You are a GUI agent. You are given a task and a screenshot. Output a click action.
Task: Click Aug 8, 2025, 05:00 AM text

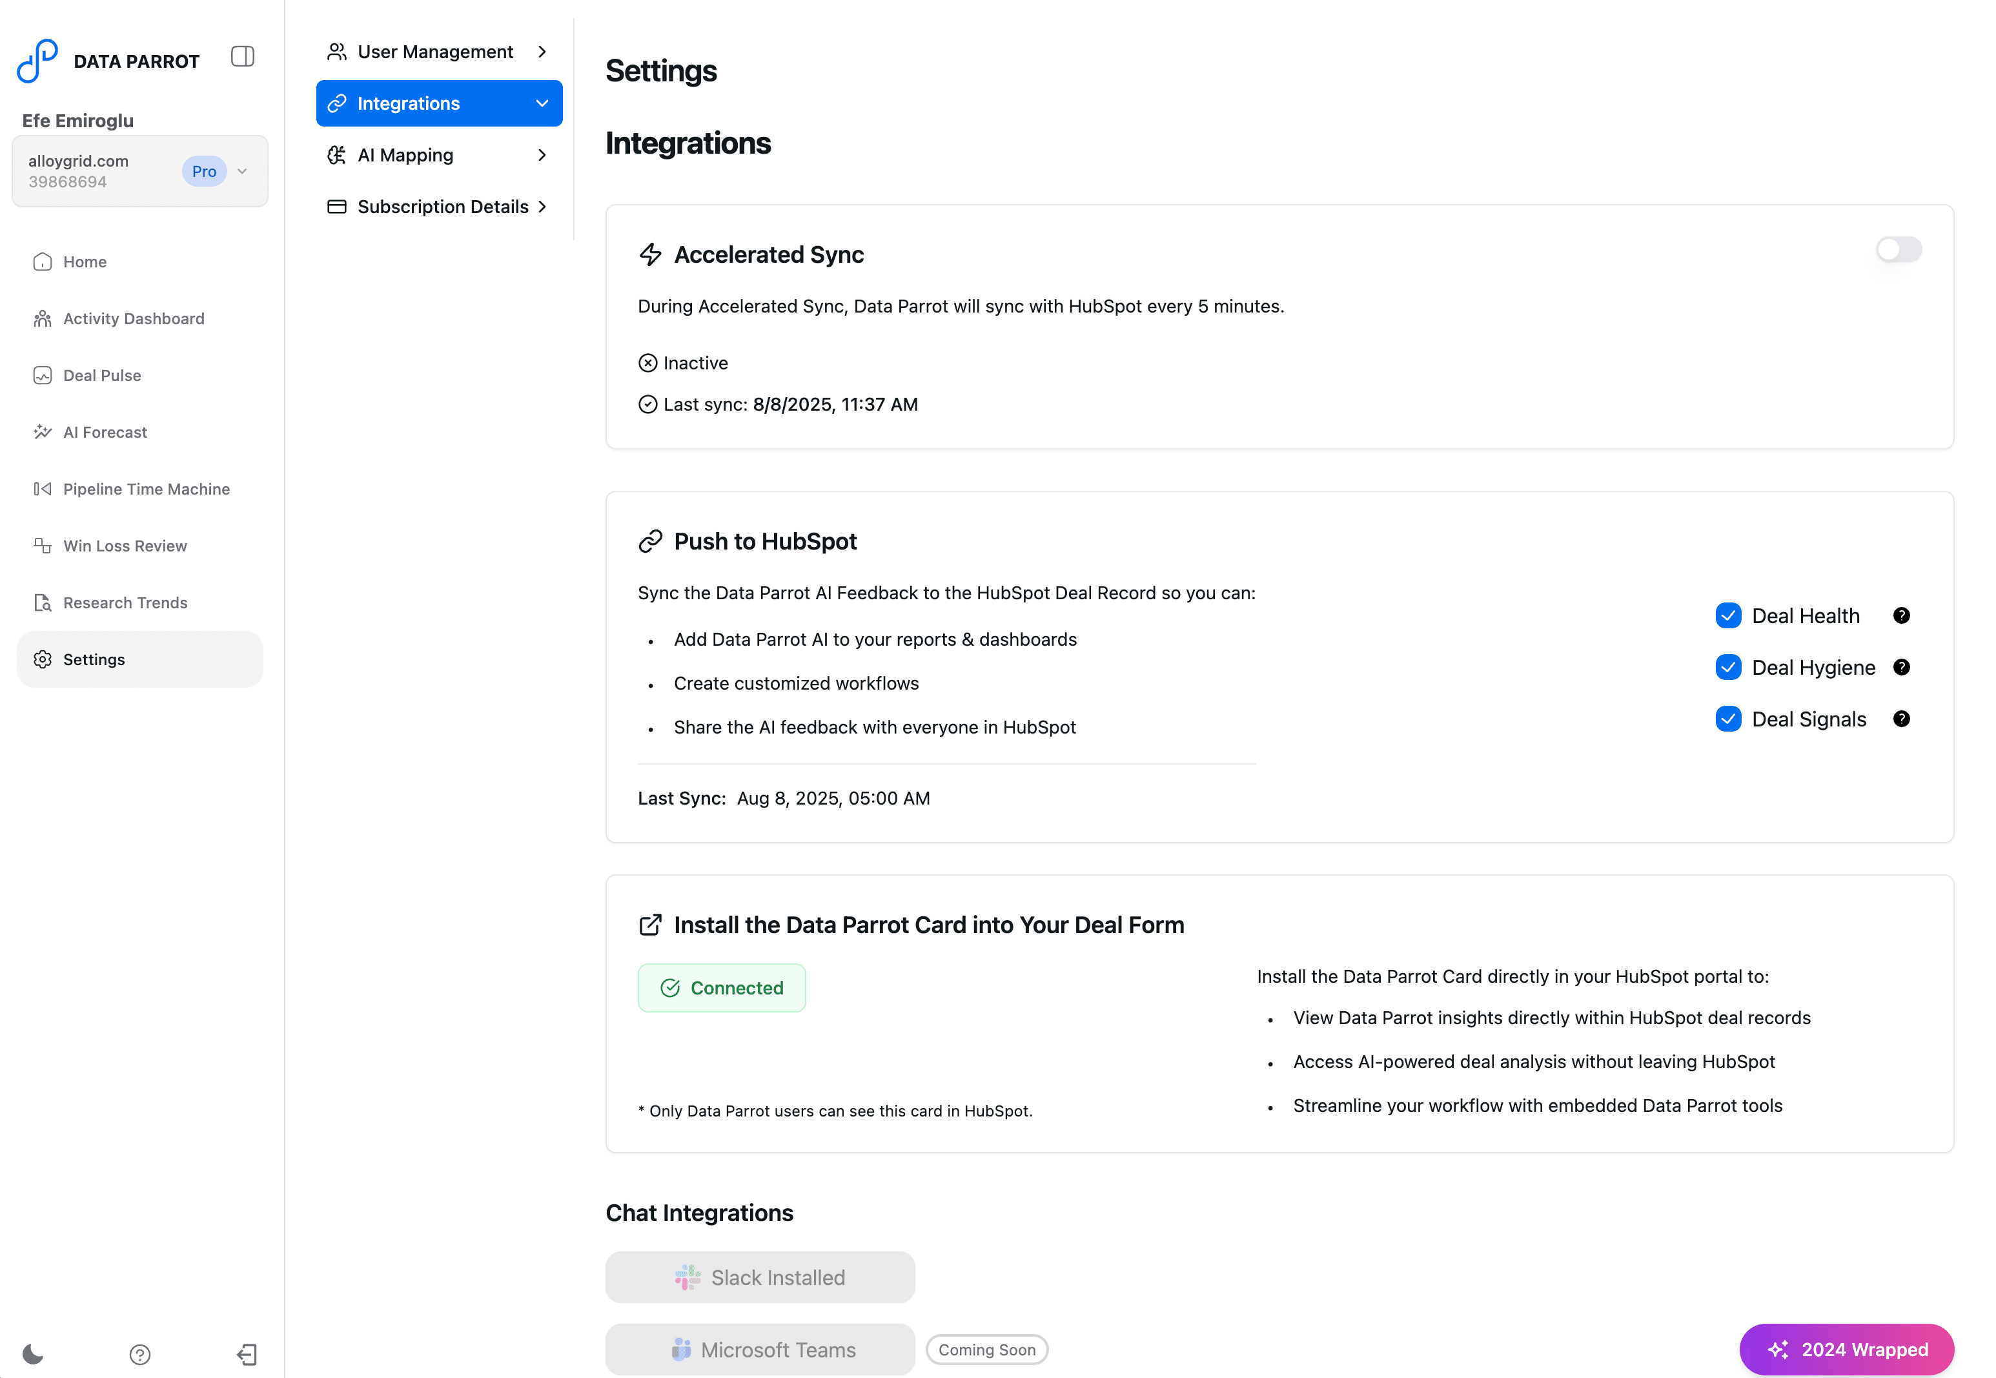tap(833, 799)
